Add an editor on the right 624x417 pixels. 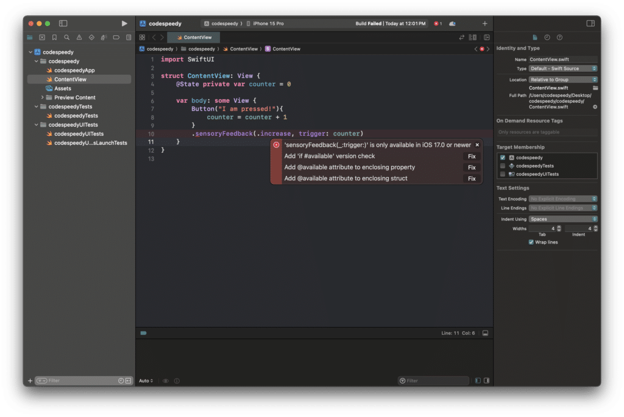pyautogui.click(x=487, y=37)
